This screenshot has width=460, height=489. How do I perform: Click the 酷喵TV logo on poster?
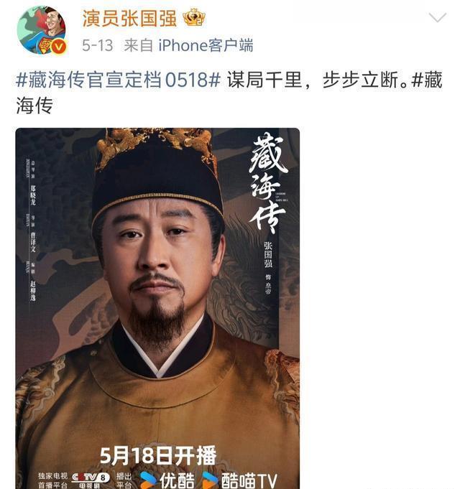(239, 480)
